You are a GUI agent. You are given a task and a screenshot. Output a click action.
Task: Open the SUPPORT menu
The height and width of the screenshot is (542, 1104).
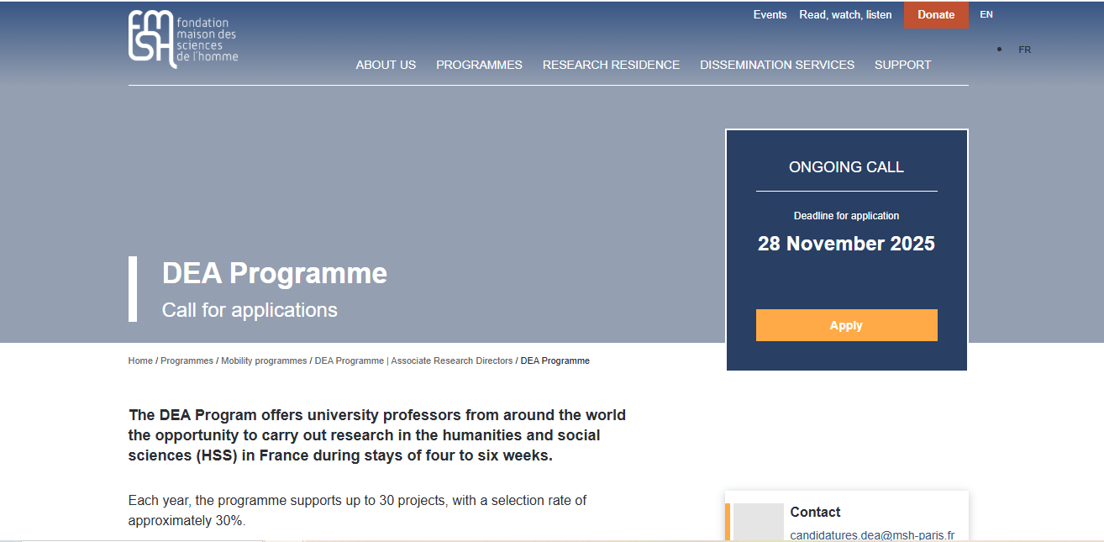pos(902,65)
